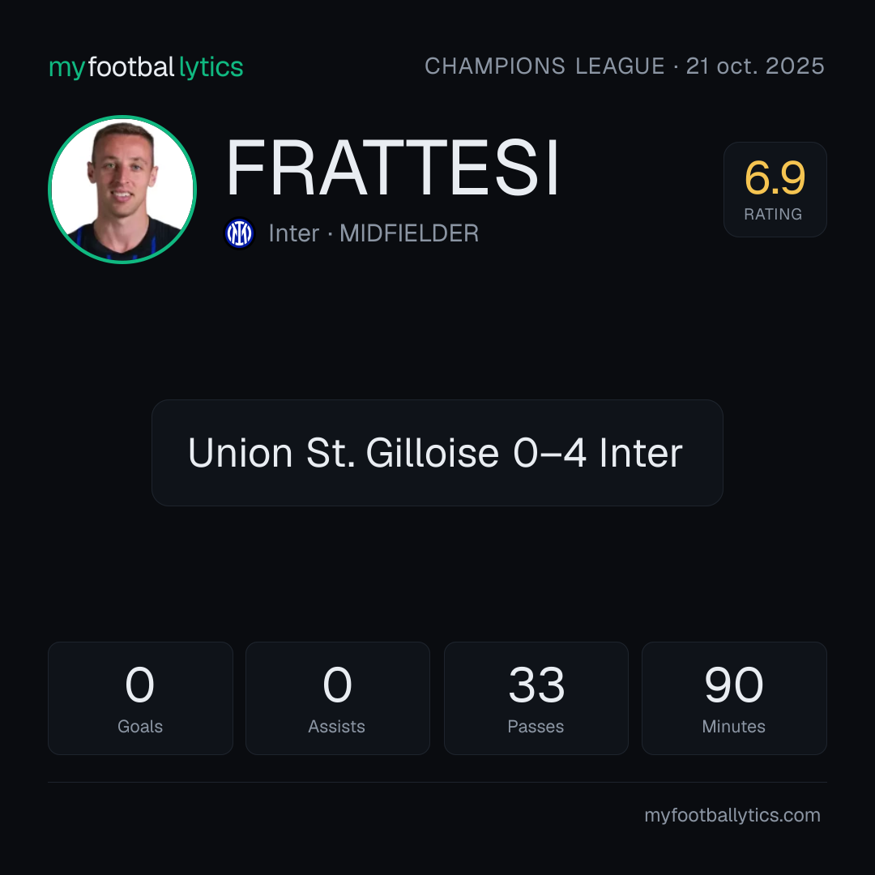Click the Union St. Gilloise 0–4 Inter scorecard
Viewport: 875px width, 875px height.
click(437, 453)
